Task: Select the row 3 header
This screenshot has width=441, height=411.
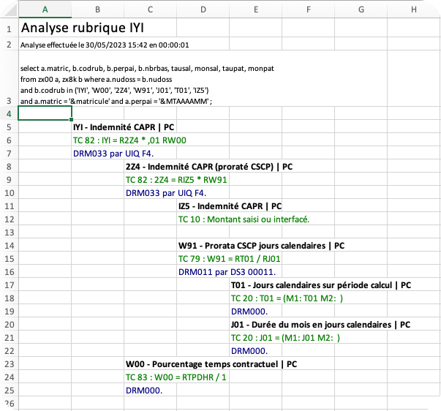Action: 9,101
